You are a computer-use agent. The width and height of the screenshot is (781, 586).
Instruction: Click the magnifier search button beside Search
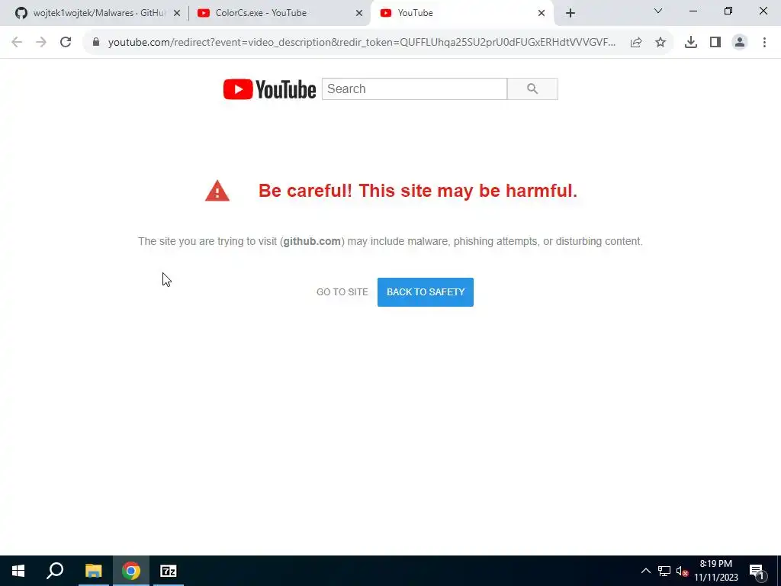click(532, 89)
